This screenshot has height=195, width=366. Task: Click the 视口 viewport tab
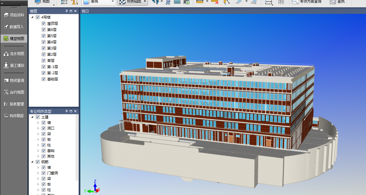(85, 11)
